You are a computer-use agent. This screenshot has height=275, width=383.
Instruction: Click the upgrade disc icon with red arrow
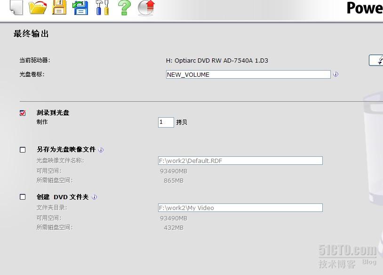[x=146, y=8]
